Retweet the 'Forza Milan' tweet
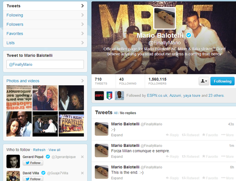 pyautogui.click(x=191, y=157)
